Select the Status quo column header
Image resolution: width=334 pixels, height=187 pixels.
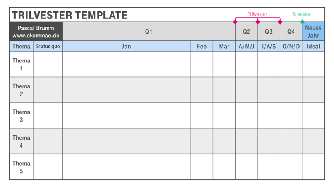pyautogui.click(x=48, y=46)
